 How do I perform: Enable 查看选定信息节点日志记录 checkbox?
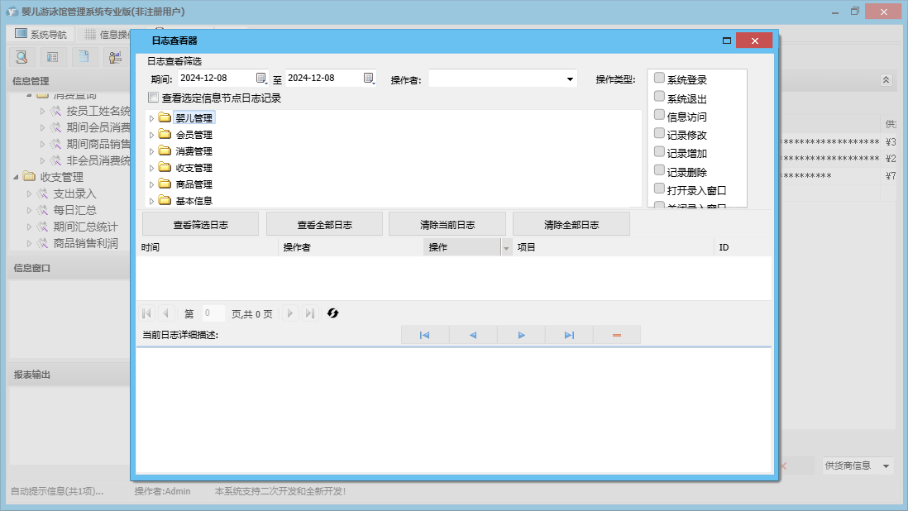(x=154, y=98)
